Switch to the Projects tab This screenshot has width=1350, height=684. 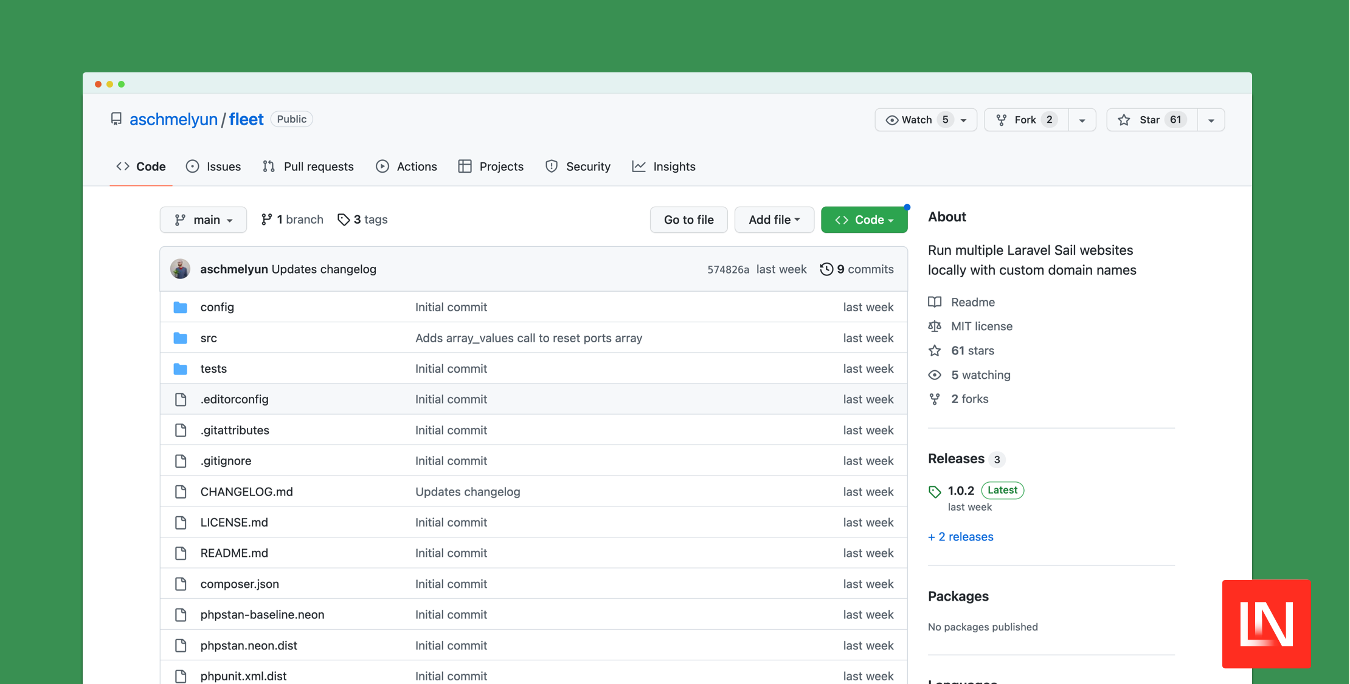pyautogui.click(x=491, y=166)
